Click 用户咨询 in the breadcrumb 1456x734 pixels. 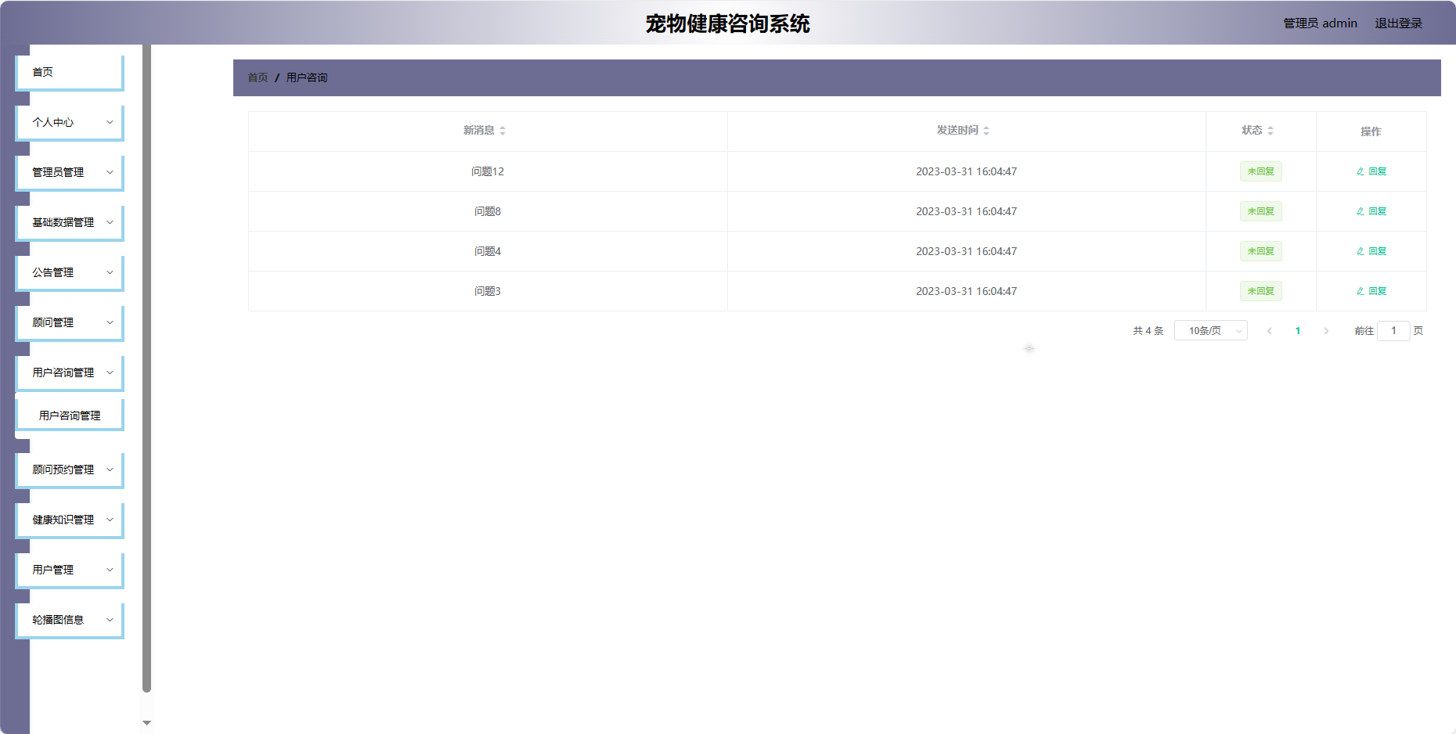pyautogui.click(x=307, y=77)
